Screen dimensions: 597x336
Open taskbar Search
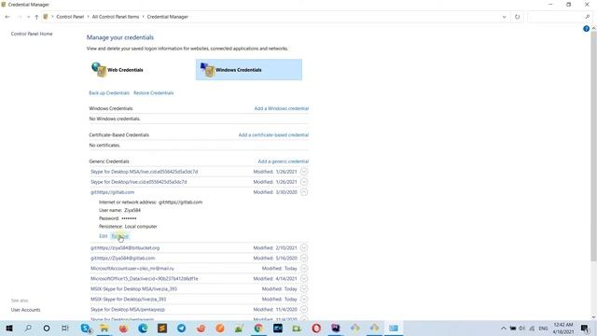28,328
